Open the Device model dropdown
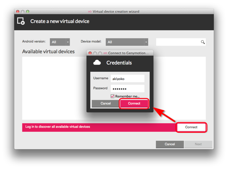 (127, 42)
